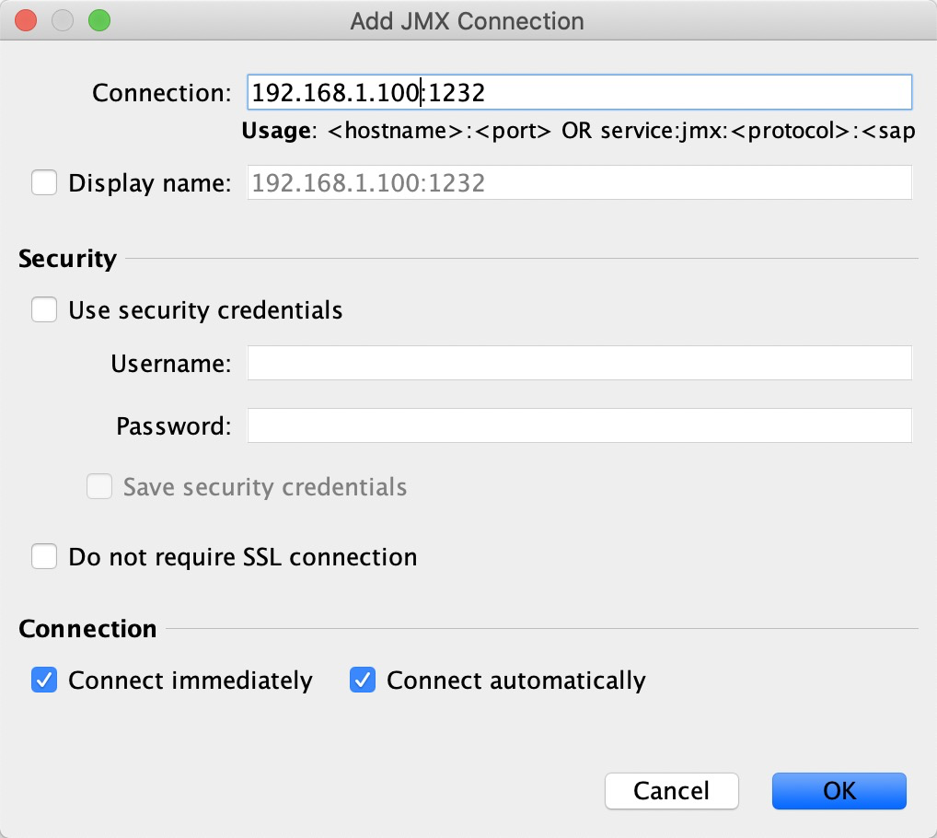Click the Add JMX Connection title
Screen dimensions: 937x838
468,21
